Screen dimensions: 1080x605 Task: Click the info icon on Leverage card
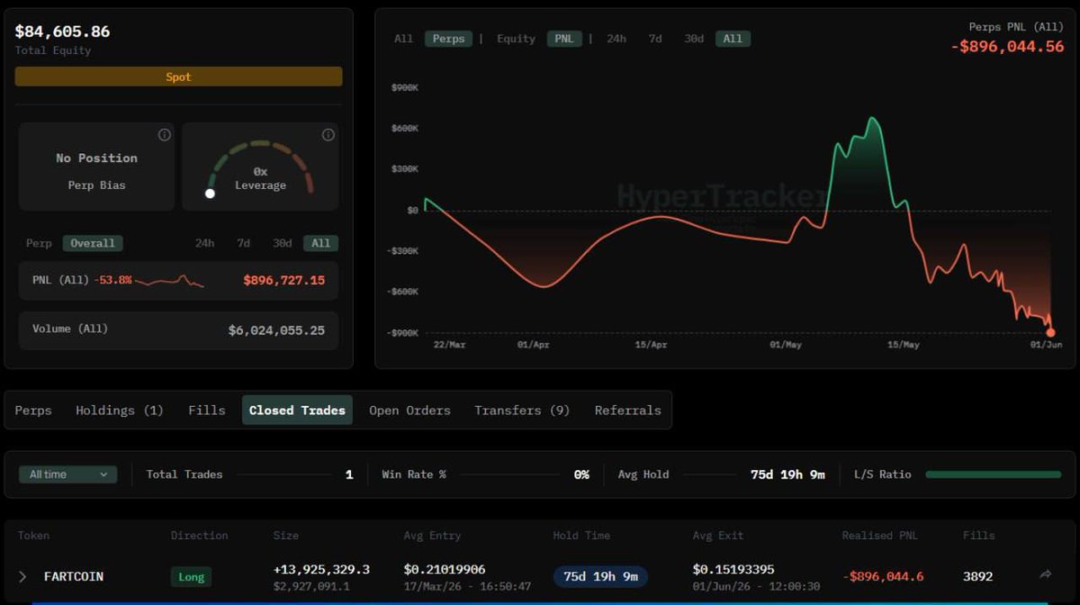click(328, 135)
